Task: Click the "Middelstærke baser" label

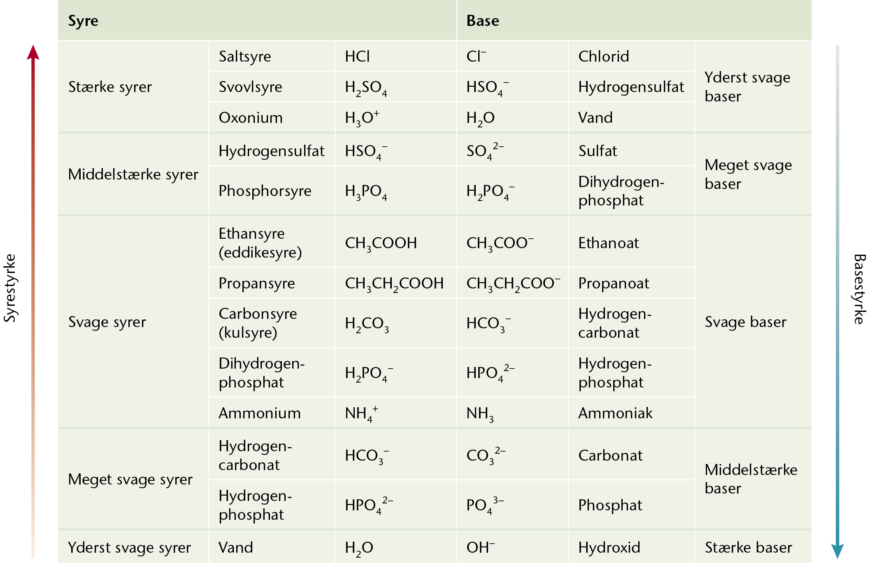Action: 751,479
